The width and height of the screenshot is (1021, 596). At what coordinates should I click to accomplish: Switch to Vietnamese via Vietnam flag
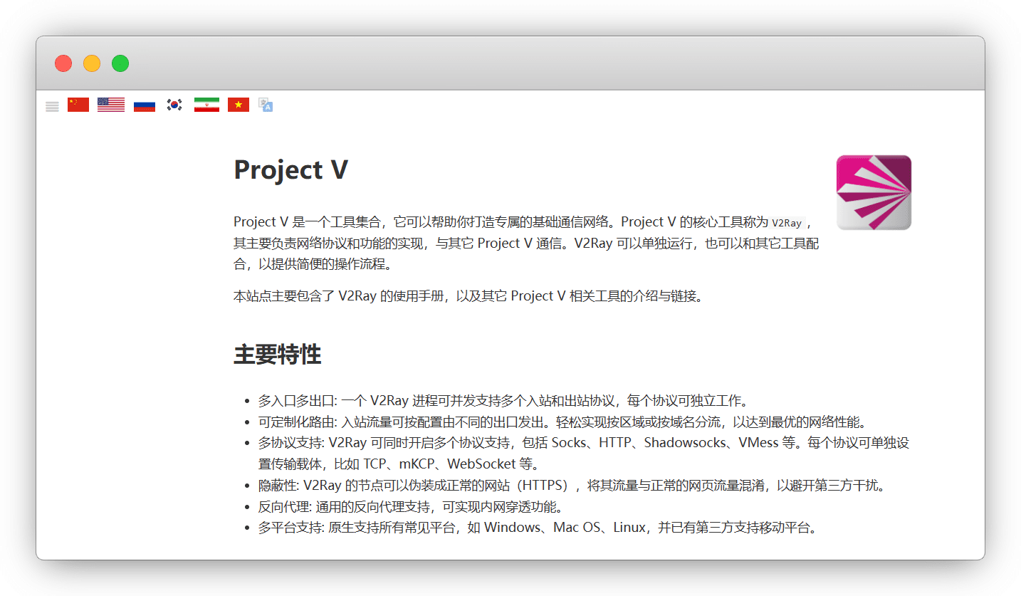239,105
